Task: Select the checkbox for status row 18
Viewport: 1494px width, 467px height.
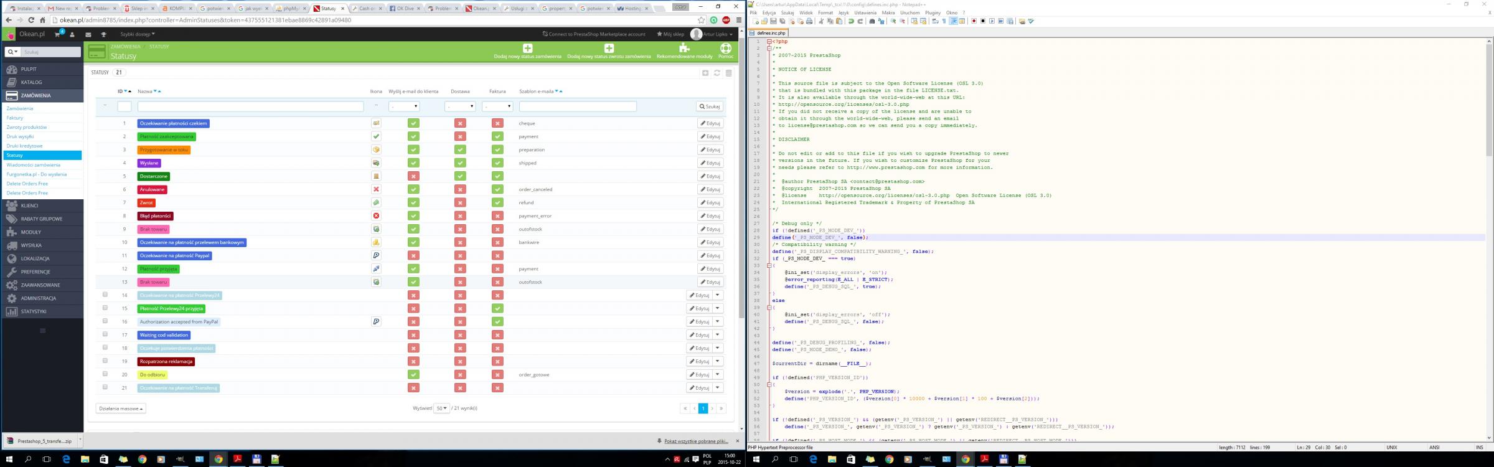Action: click(105, 347)
